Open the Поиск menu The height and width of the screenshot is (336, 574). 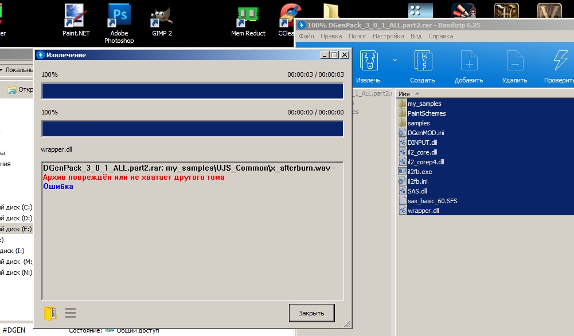(x=357, y=36)
